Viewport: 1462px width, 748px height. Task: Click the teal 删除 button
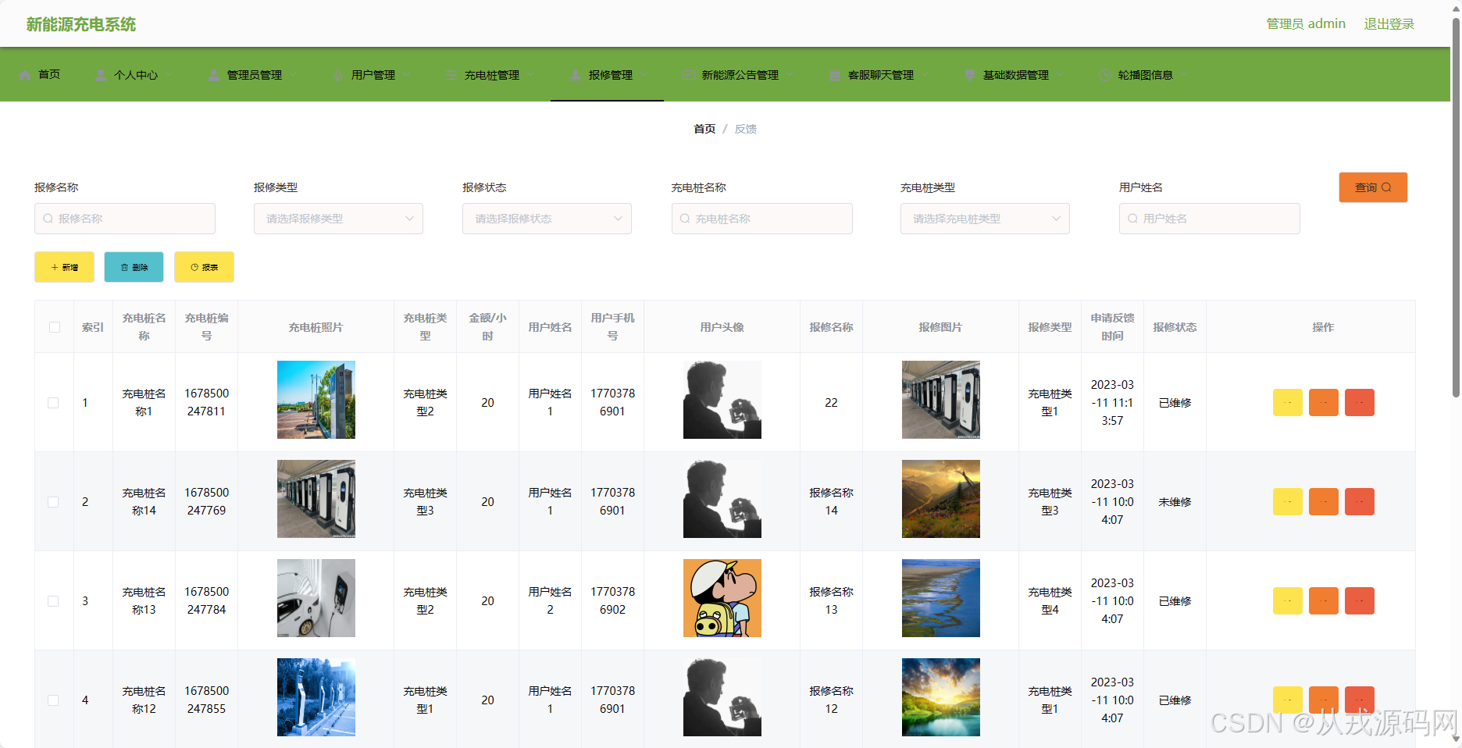(x=134, y=267)
